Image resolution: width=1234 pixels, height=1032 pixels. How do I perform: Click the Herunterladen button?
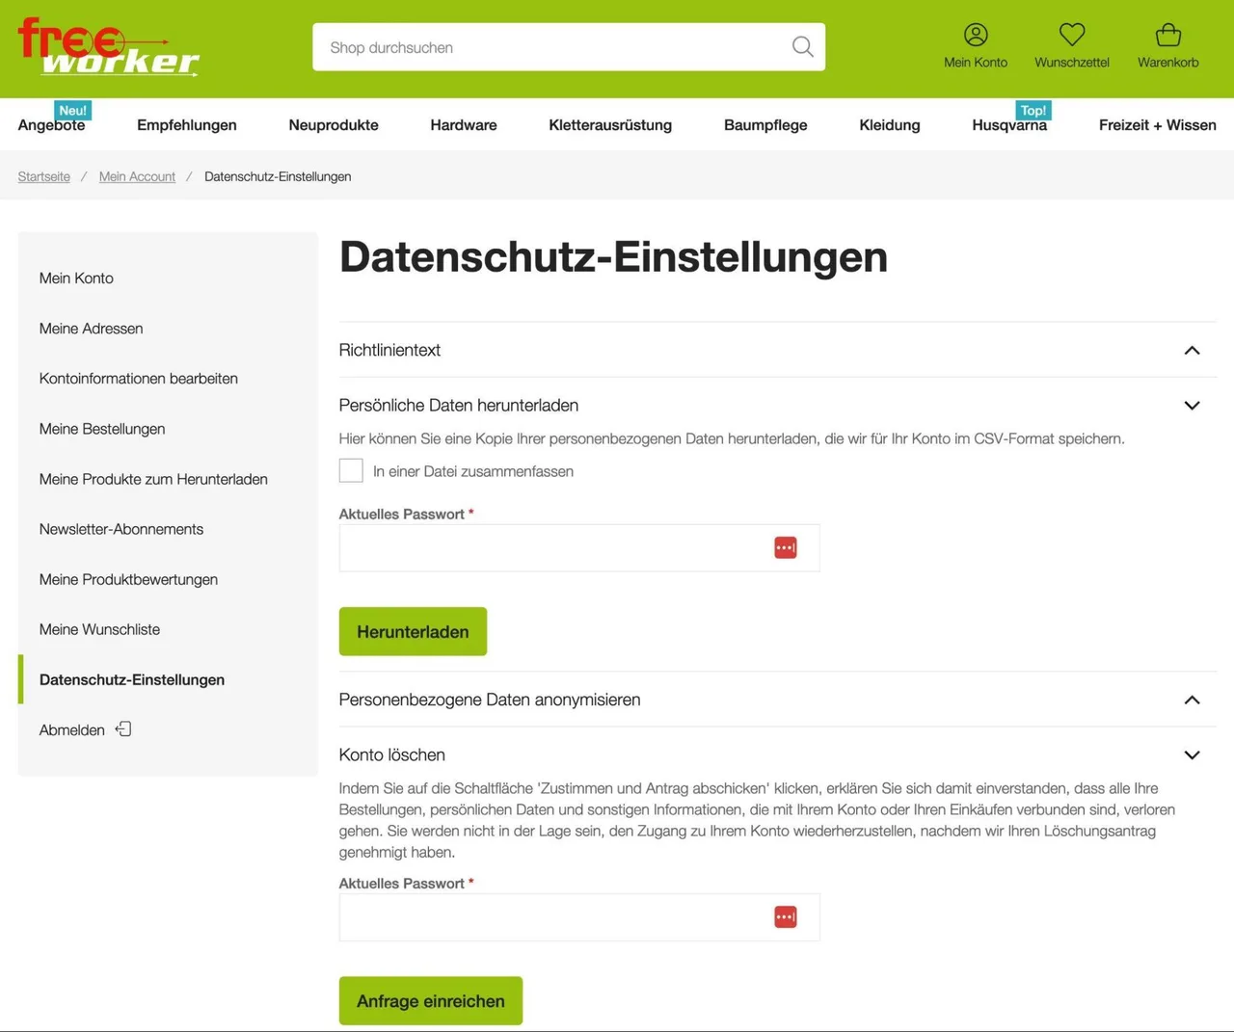click(x=413, y=632)
